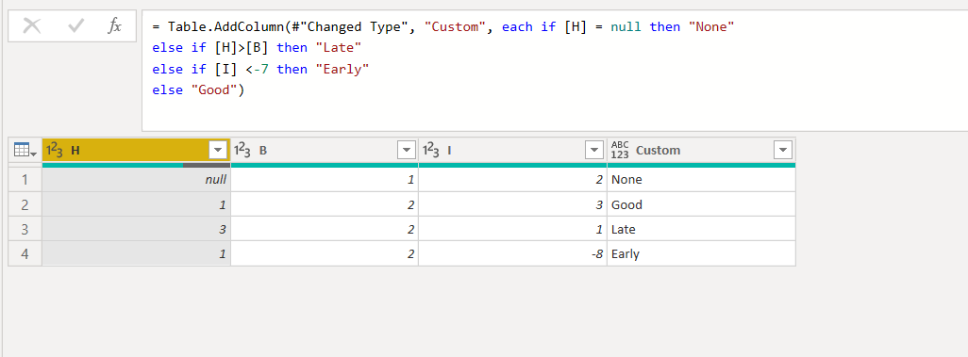The width and height of the screenshot is (968, 357).
Task: Select row number 3
Action: pyautogui.click(x=25, y=230)
